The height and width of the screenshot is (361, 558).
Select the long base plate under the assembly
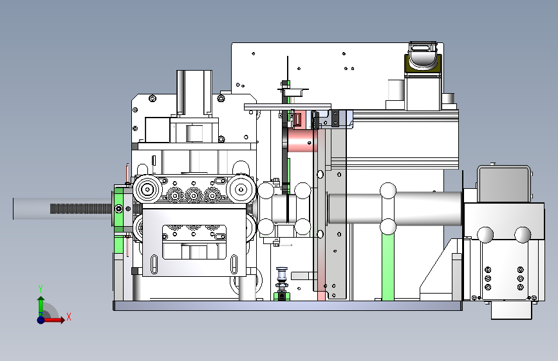[x=288, y=306]
